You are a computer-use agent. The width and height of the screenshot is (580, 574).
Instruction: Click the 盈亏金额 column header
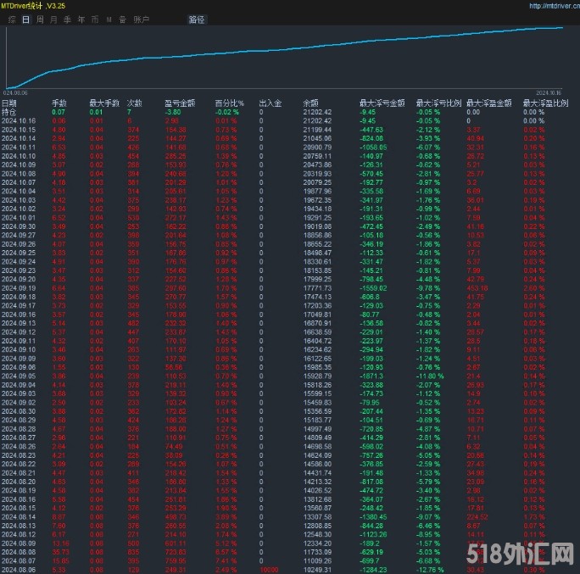[180, 103]
